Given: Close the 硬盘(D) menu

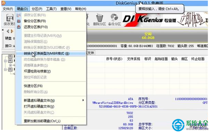Looking at the screenshot, I should (22, 9).
